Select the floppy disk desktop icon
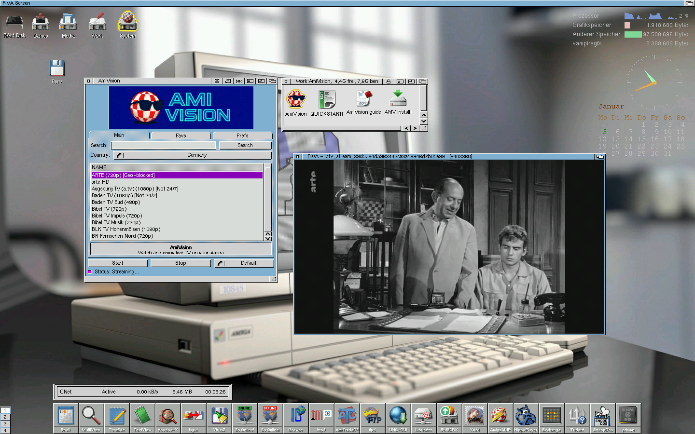695x434 pixels. coord(57,71)
